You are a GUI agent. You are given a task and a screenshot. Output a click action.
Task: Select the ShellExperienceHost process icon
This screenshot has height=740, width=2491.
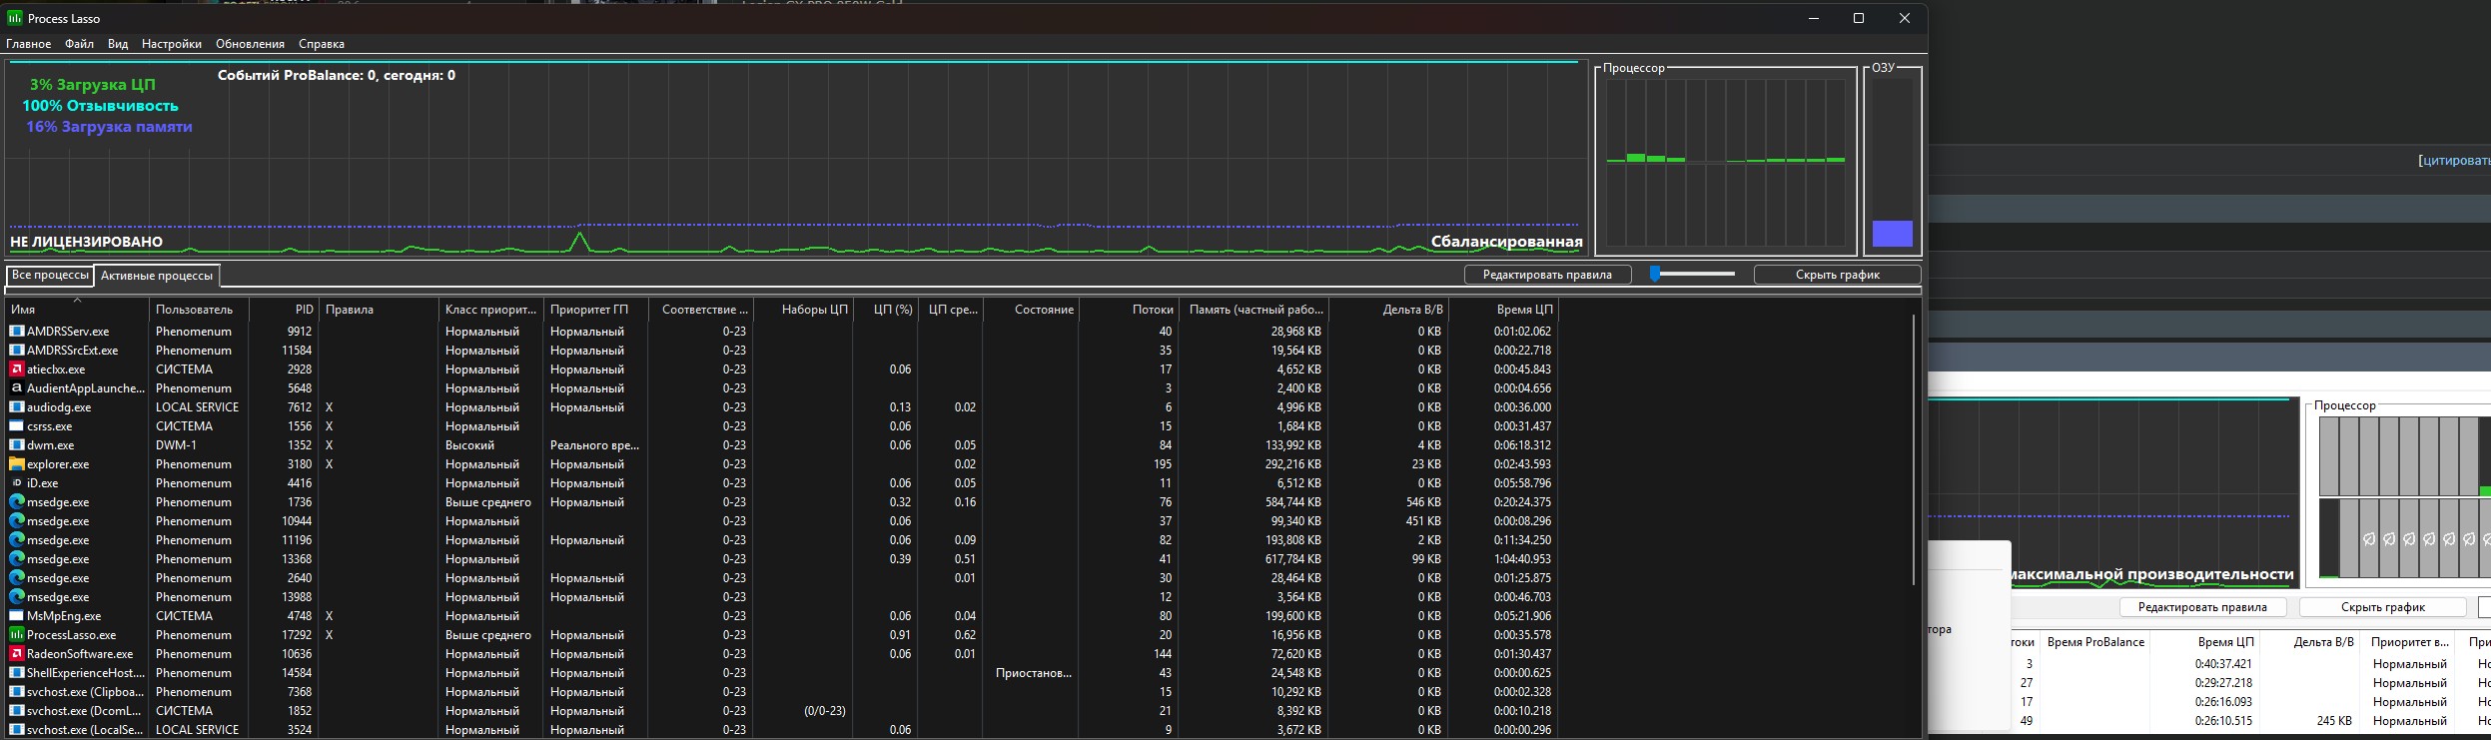(16, 673)
